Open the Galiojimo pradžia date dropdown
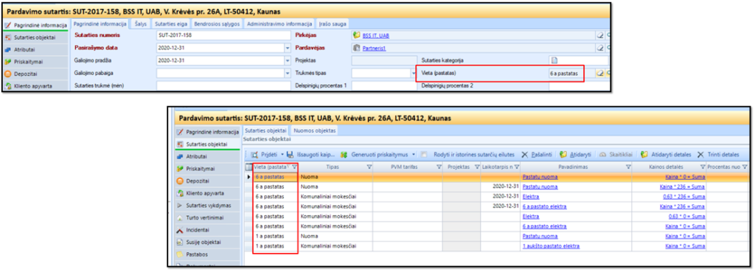Viewport: 755px width, 272px height. pyautogui.click(x=288, y=60)
